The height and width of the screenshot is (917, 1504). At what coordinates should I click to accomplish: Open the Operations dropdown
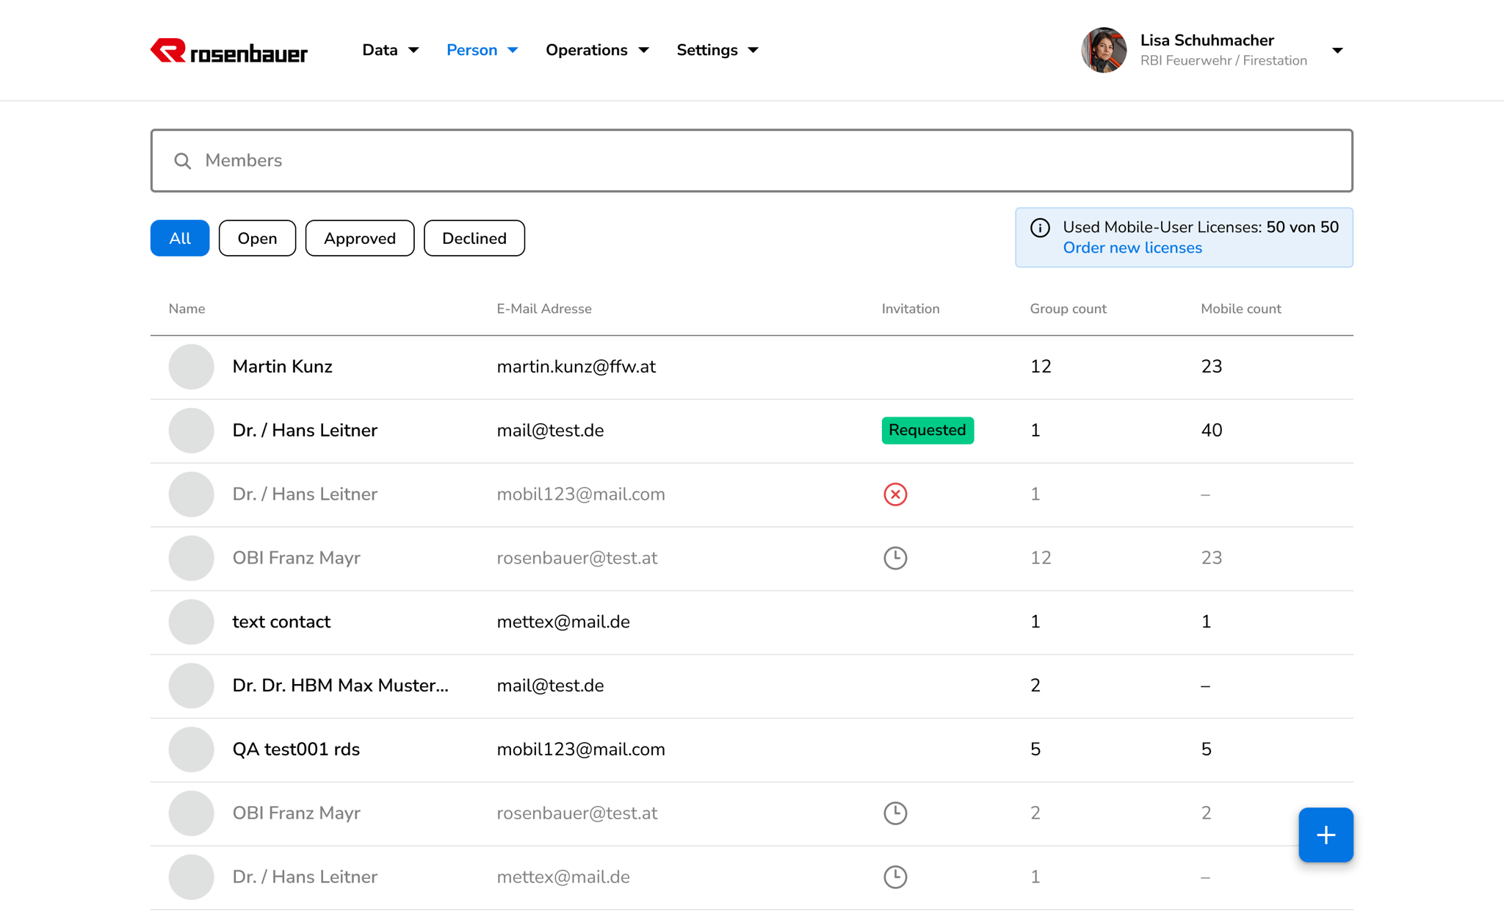(x=596, y=50)
